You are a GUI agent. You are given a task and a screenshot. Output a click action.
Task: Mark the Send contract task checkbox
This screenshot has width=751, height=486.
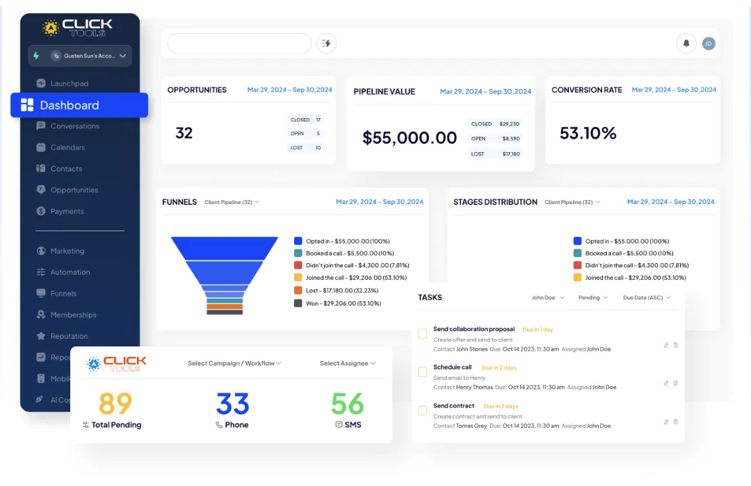tap(423, 410)
